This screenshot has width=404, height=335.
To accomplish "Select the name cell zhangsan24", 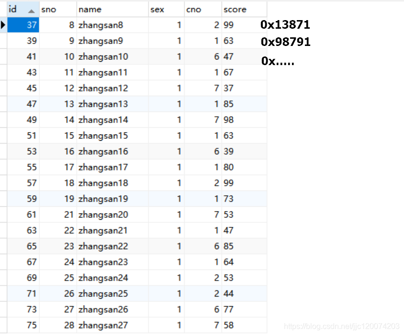I will tap(112, 278).
